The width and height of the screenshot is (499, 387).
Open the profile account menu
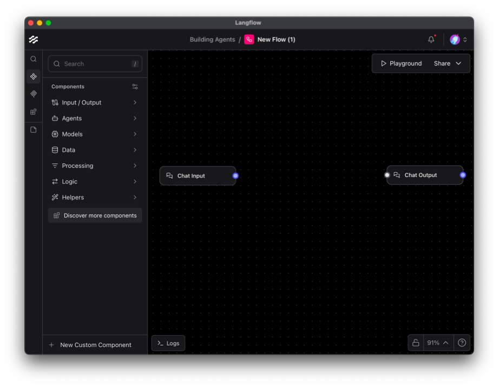458,39
